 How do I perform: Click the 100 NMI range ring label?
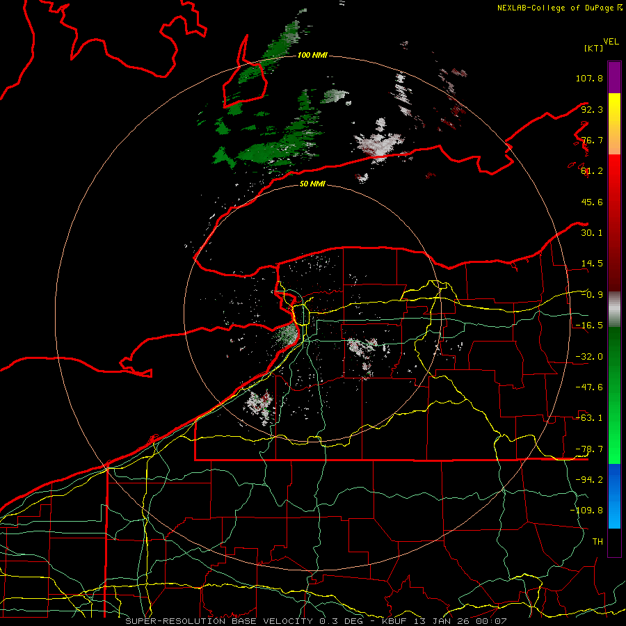coord(312,55)
